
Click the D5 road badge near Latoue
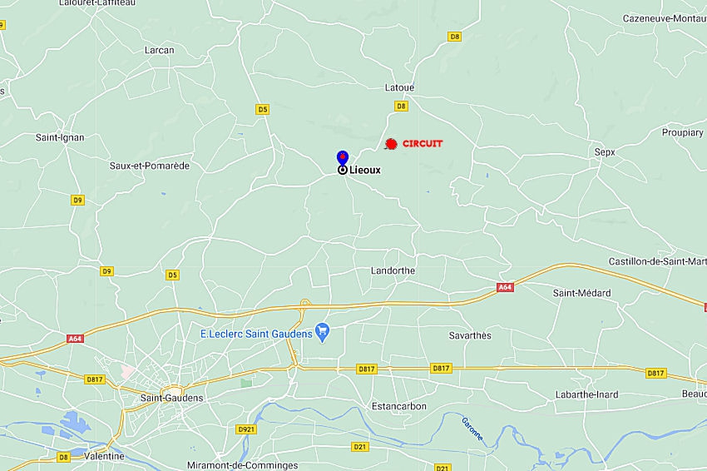pos(262,109)
